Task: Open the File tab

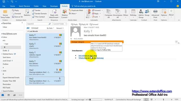Action: tap(4, 6)
